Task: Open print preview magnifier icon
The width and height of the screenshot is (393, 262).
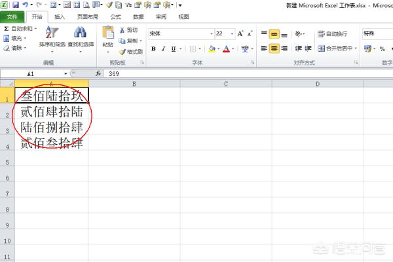Action: coord(86,5)
